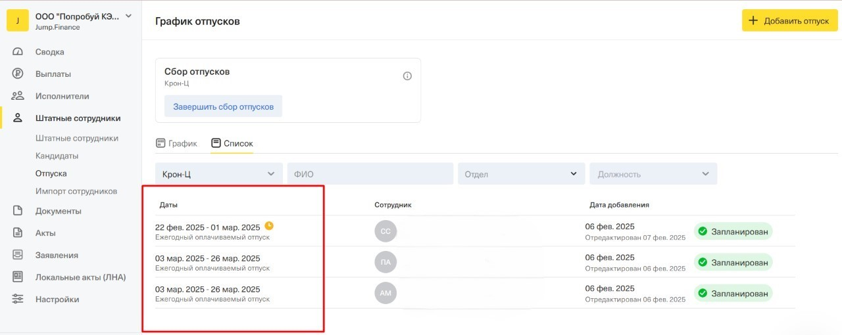This screenshot has height=335, width=842.
Task: Click info icon in Сбор отпусков card
Action: pos(407,76)
